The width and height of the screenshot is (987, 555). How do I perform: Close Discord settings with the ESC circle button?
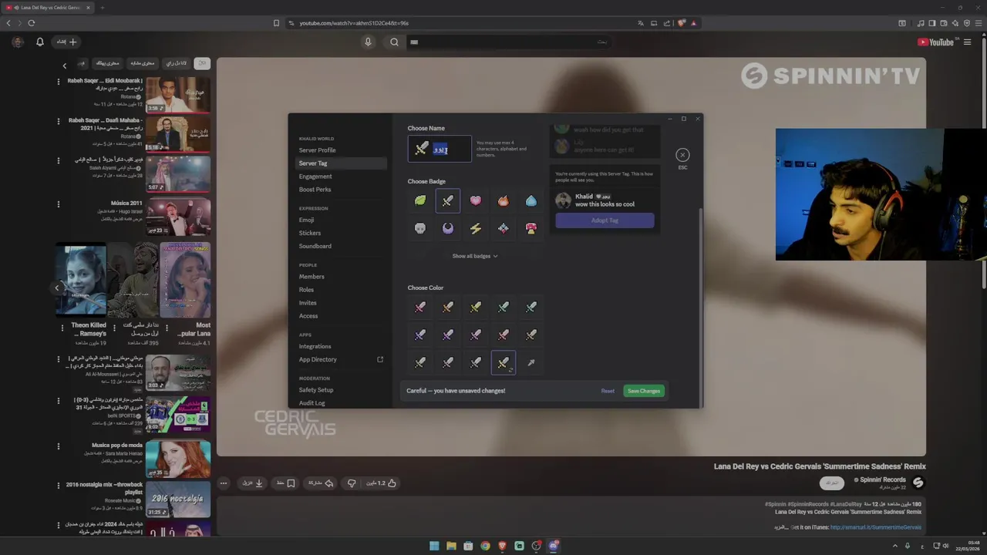pos(682,155)
